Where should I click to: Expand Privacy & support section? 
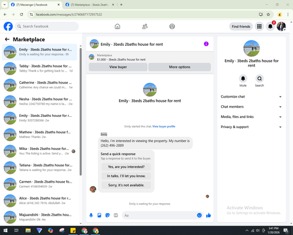[251, 127]
